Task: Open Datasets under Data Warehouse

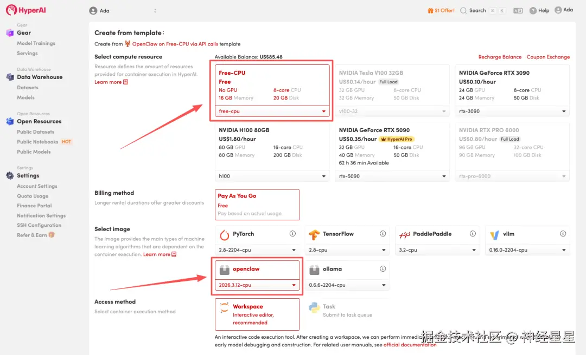Action: 28,88
